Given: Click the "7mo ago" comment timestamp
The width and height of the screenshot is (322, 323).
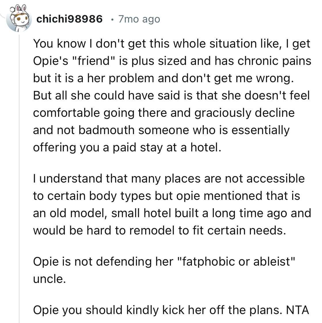Looking at the screenshot, I should (x=139, y=19).
